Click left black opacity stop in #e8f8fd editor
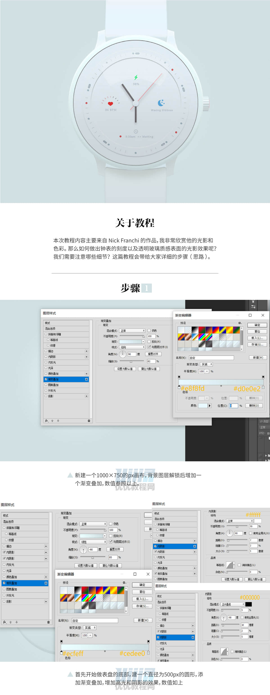270x695 pixels. (179, 377)
